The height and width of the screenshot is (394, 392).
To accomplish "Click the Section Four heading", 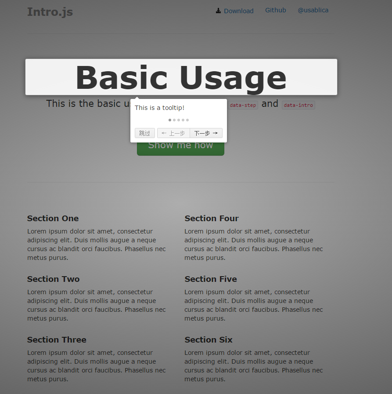I will pos(212,219).
